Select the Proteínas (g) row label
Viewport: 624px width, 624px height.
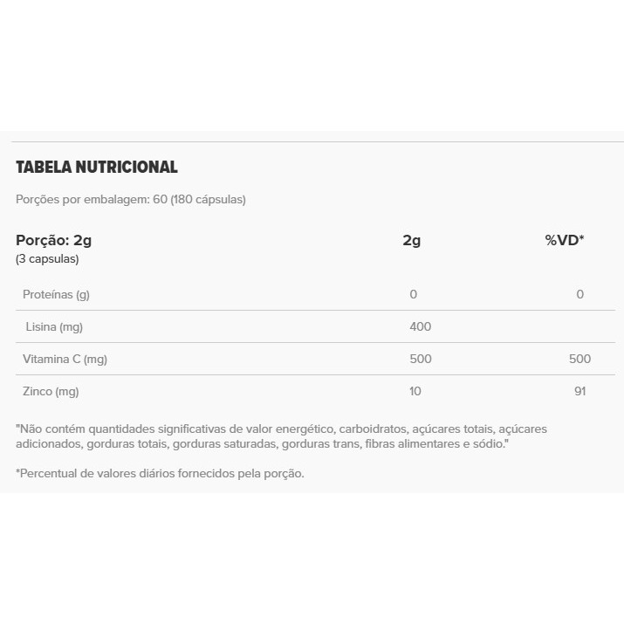[56, 294]
